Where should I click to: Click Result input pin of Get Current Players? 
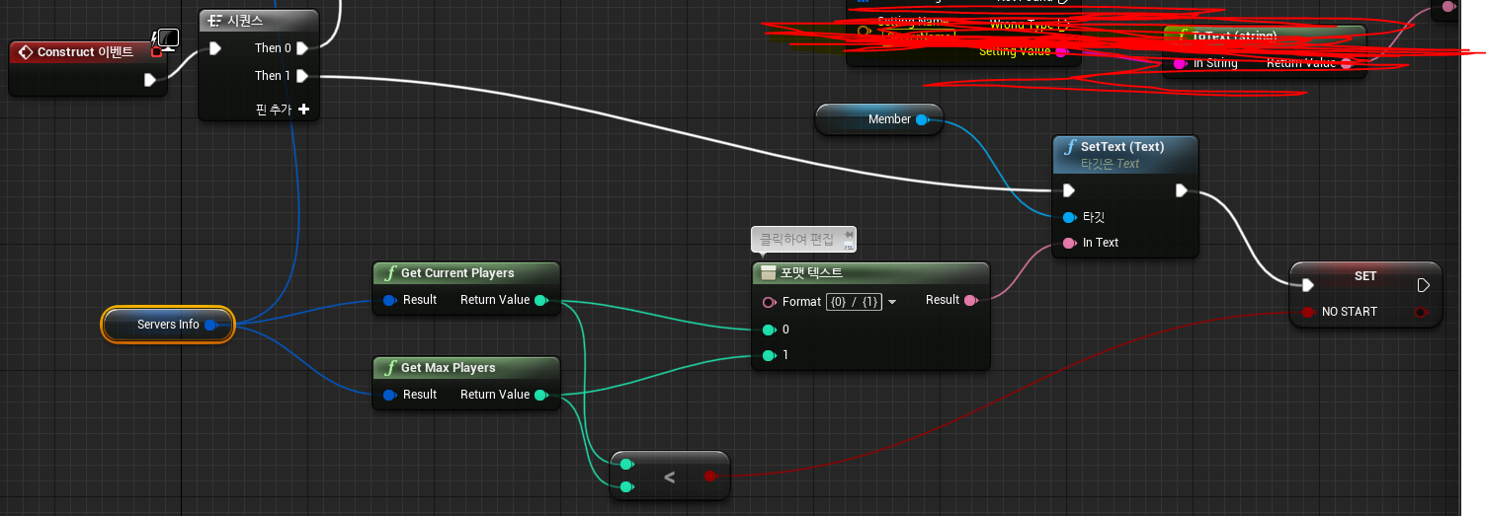click(x=389, y=300)
